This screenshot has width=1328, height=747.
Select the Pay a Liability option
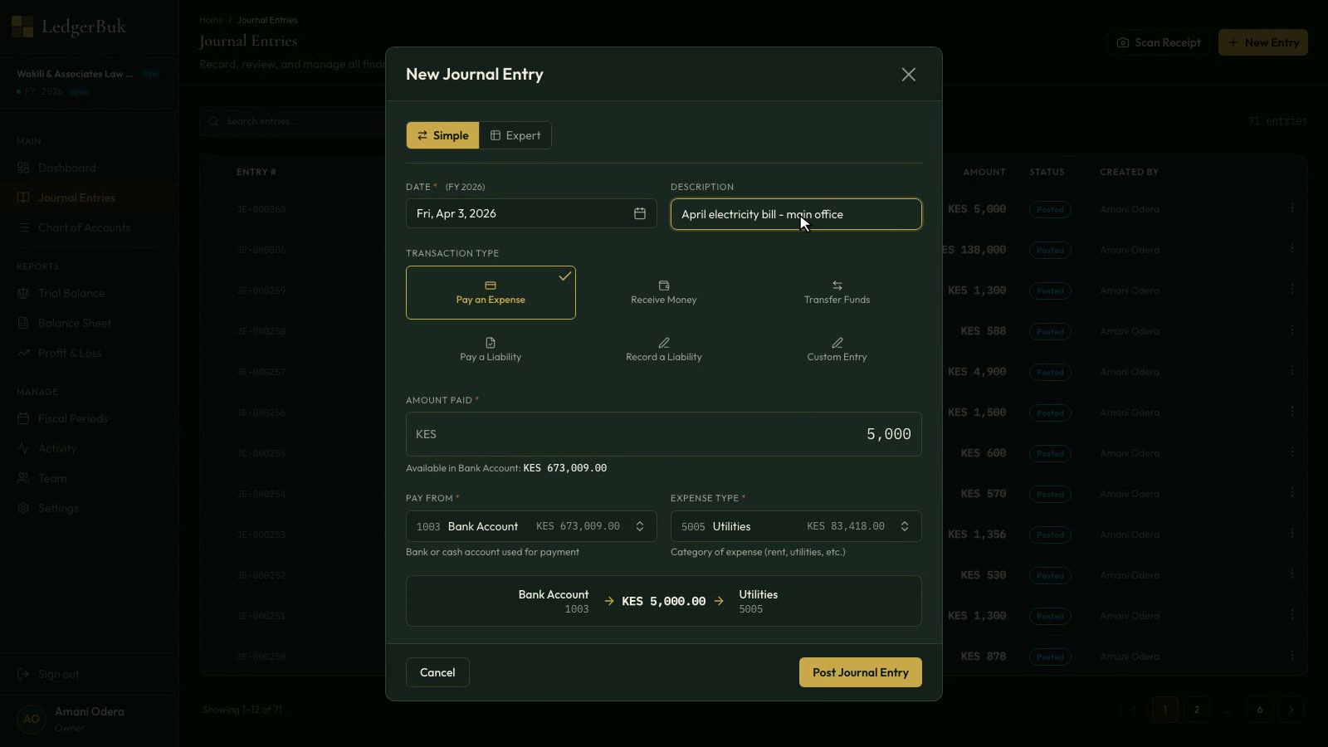coord(491,349)
